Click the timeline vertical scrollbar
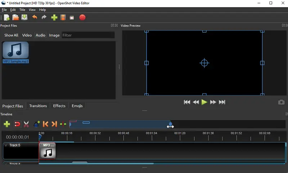 point(286,152)
